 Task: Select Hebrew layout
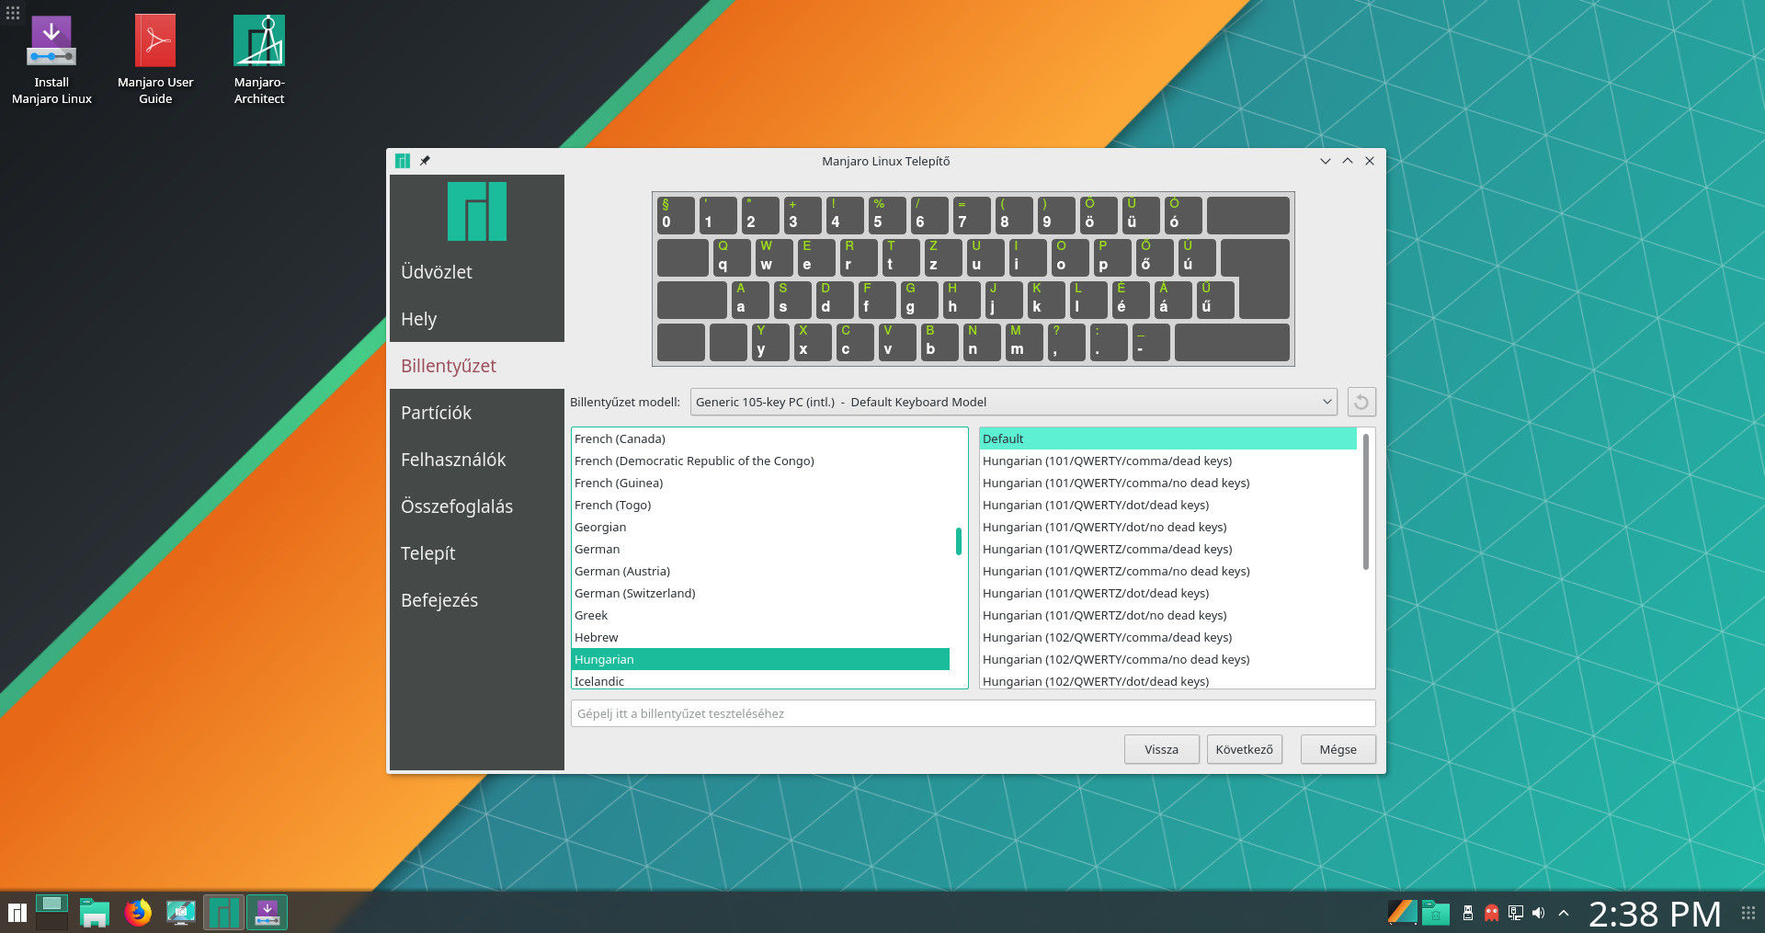point(760,637)
